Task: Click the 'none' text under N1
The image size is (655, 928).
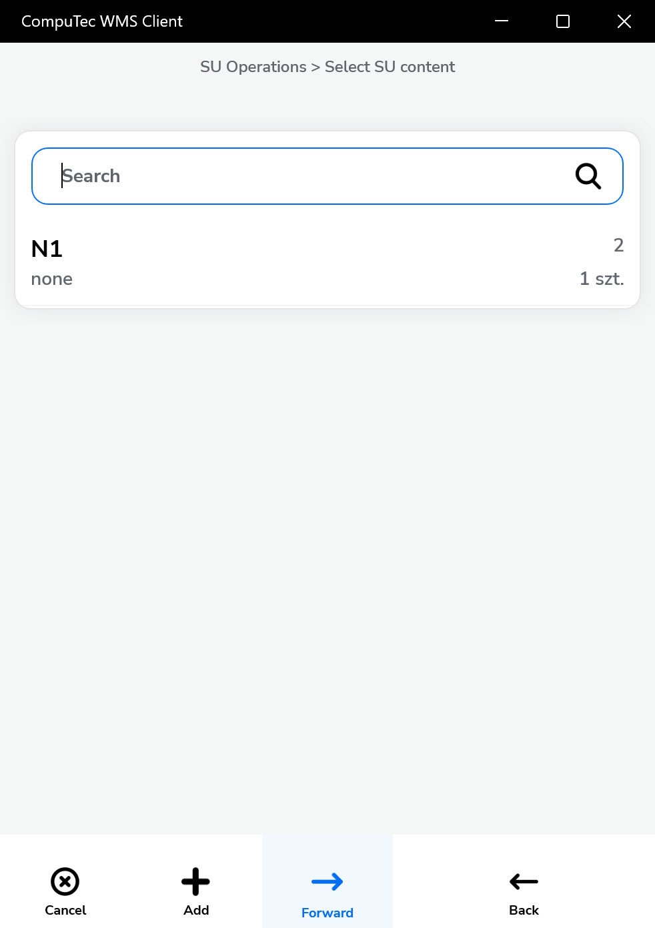Action: 52,279
